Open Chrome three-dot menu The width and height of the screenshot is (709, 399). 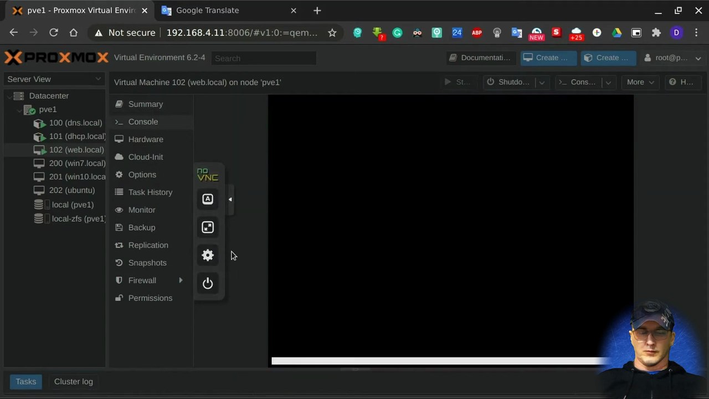[x=696, y=33]
